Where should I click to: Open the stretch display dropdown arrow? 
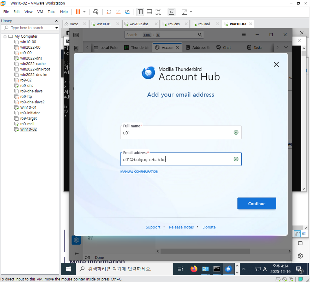(x=191, y=12)
